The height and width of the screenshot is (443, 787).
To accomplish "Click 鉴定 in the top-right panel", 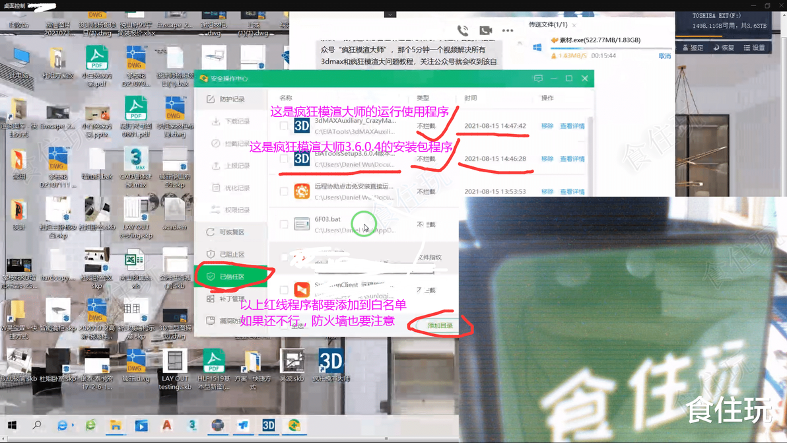I will (693, 48).
